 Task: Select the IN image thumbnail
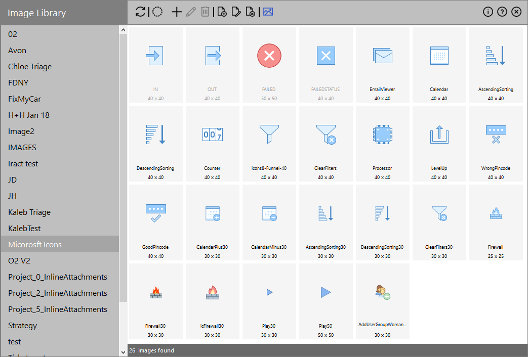pyautogui.click(x=155, y=65)
